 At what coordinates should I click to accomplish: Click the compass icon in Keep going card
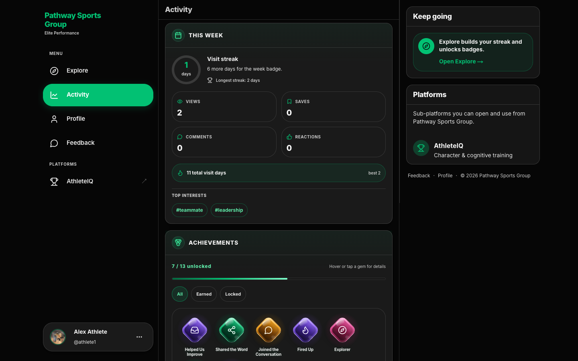tap(426, 46)
